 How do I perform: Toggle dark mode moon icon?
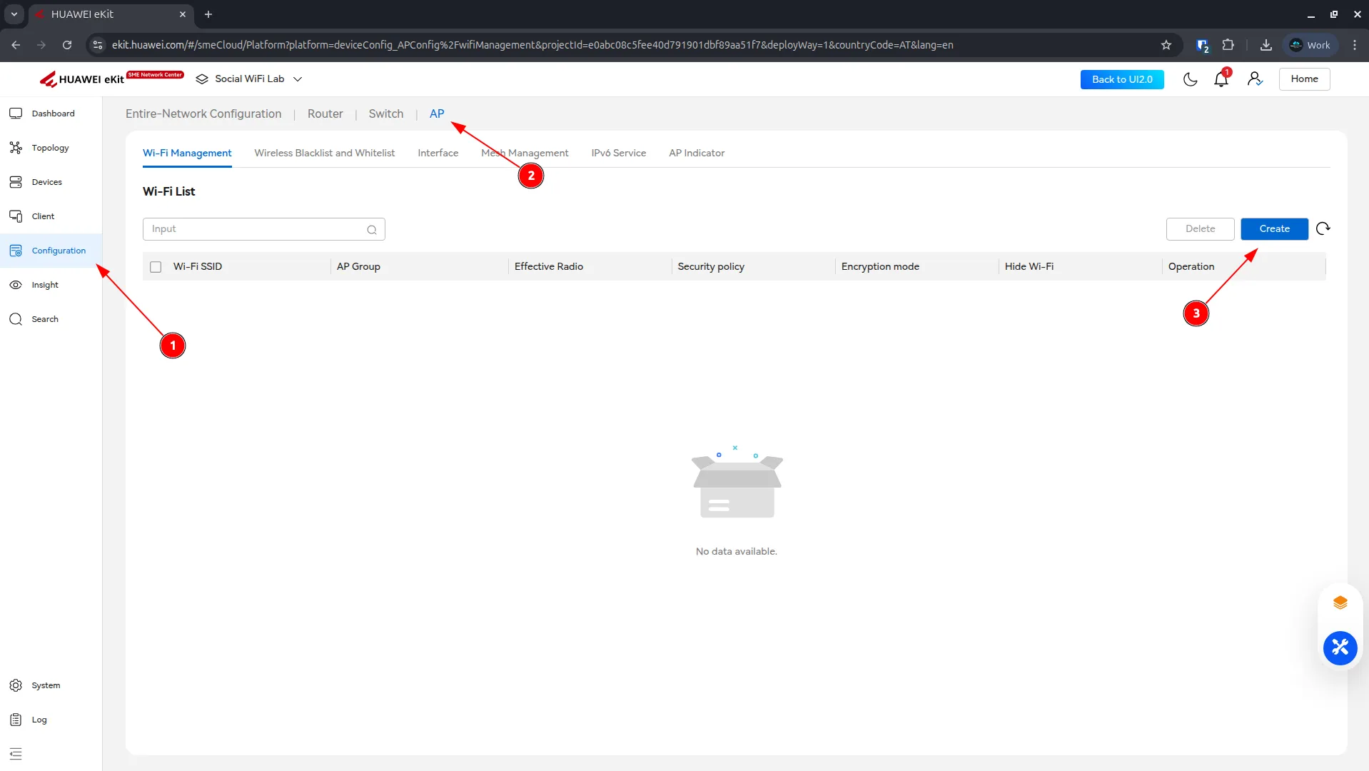(x=1190, y=79)
